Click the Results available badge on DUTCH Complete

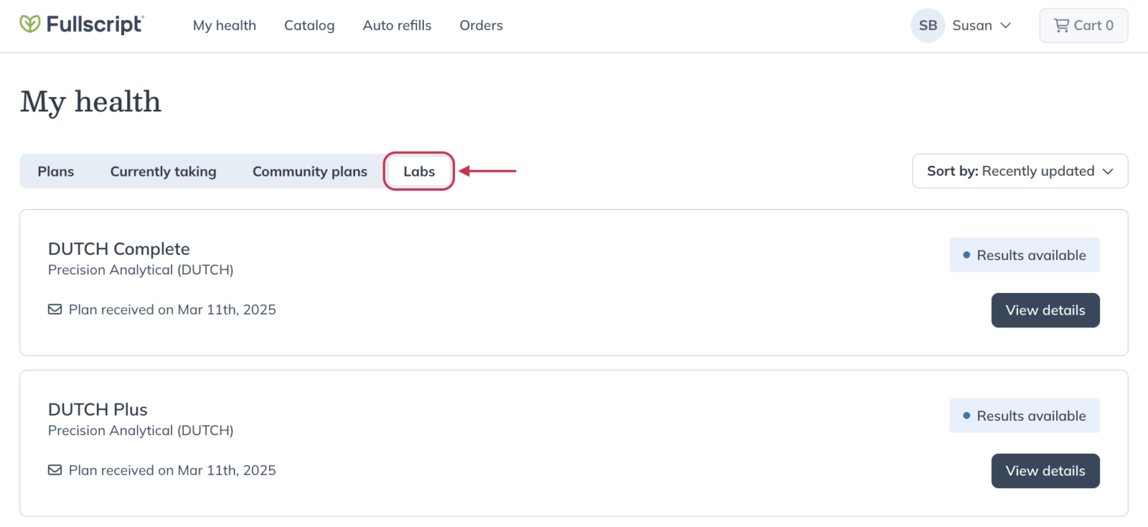click(x=1024, y=254)
